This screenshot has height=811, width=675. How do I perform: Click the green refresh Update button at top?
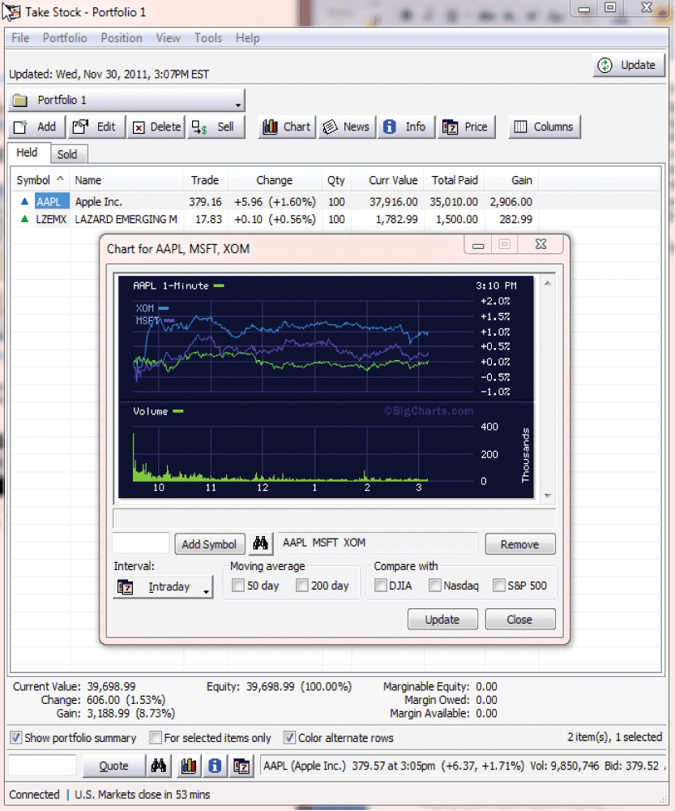pyautogui.click(x=629, y=66)
